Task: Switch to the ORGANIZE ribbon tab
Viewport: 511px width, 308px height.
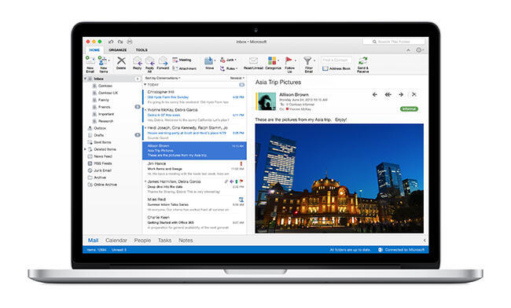Action: click(x=118, y=49)
